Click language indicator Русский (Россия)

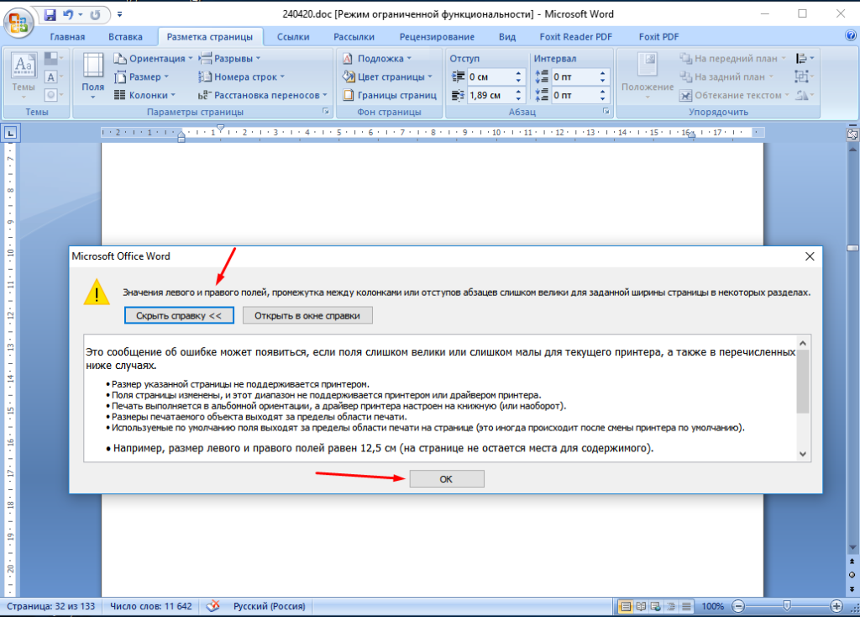coord(270,607)
